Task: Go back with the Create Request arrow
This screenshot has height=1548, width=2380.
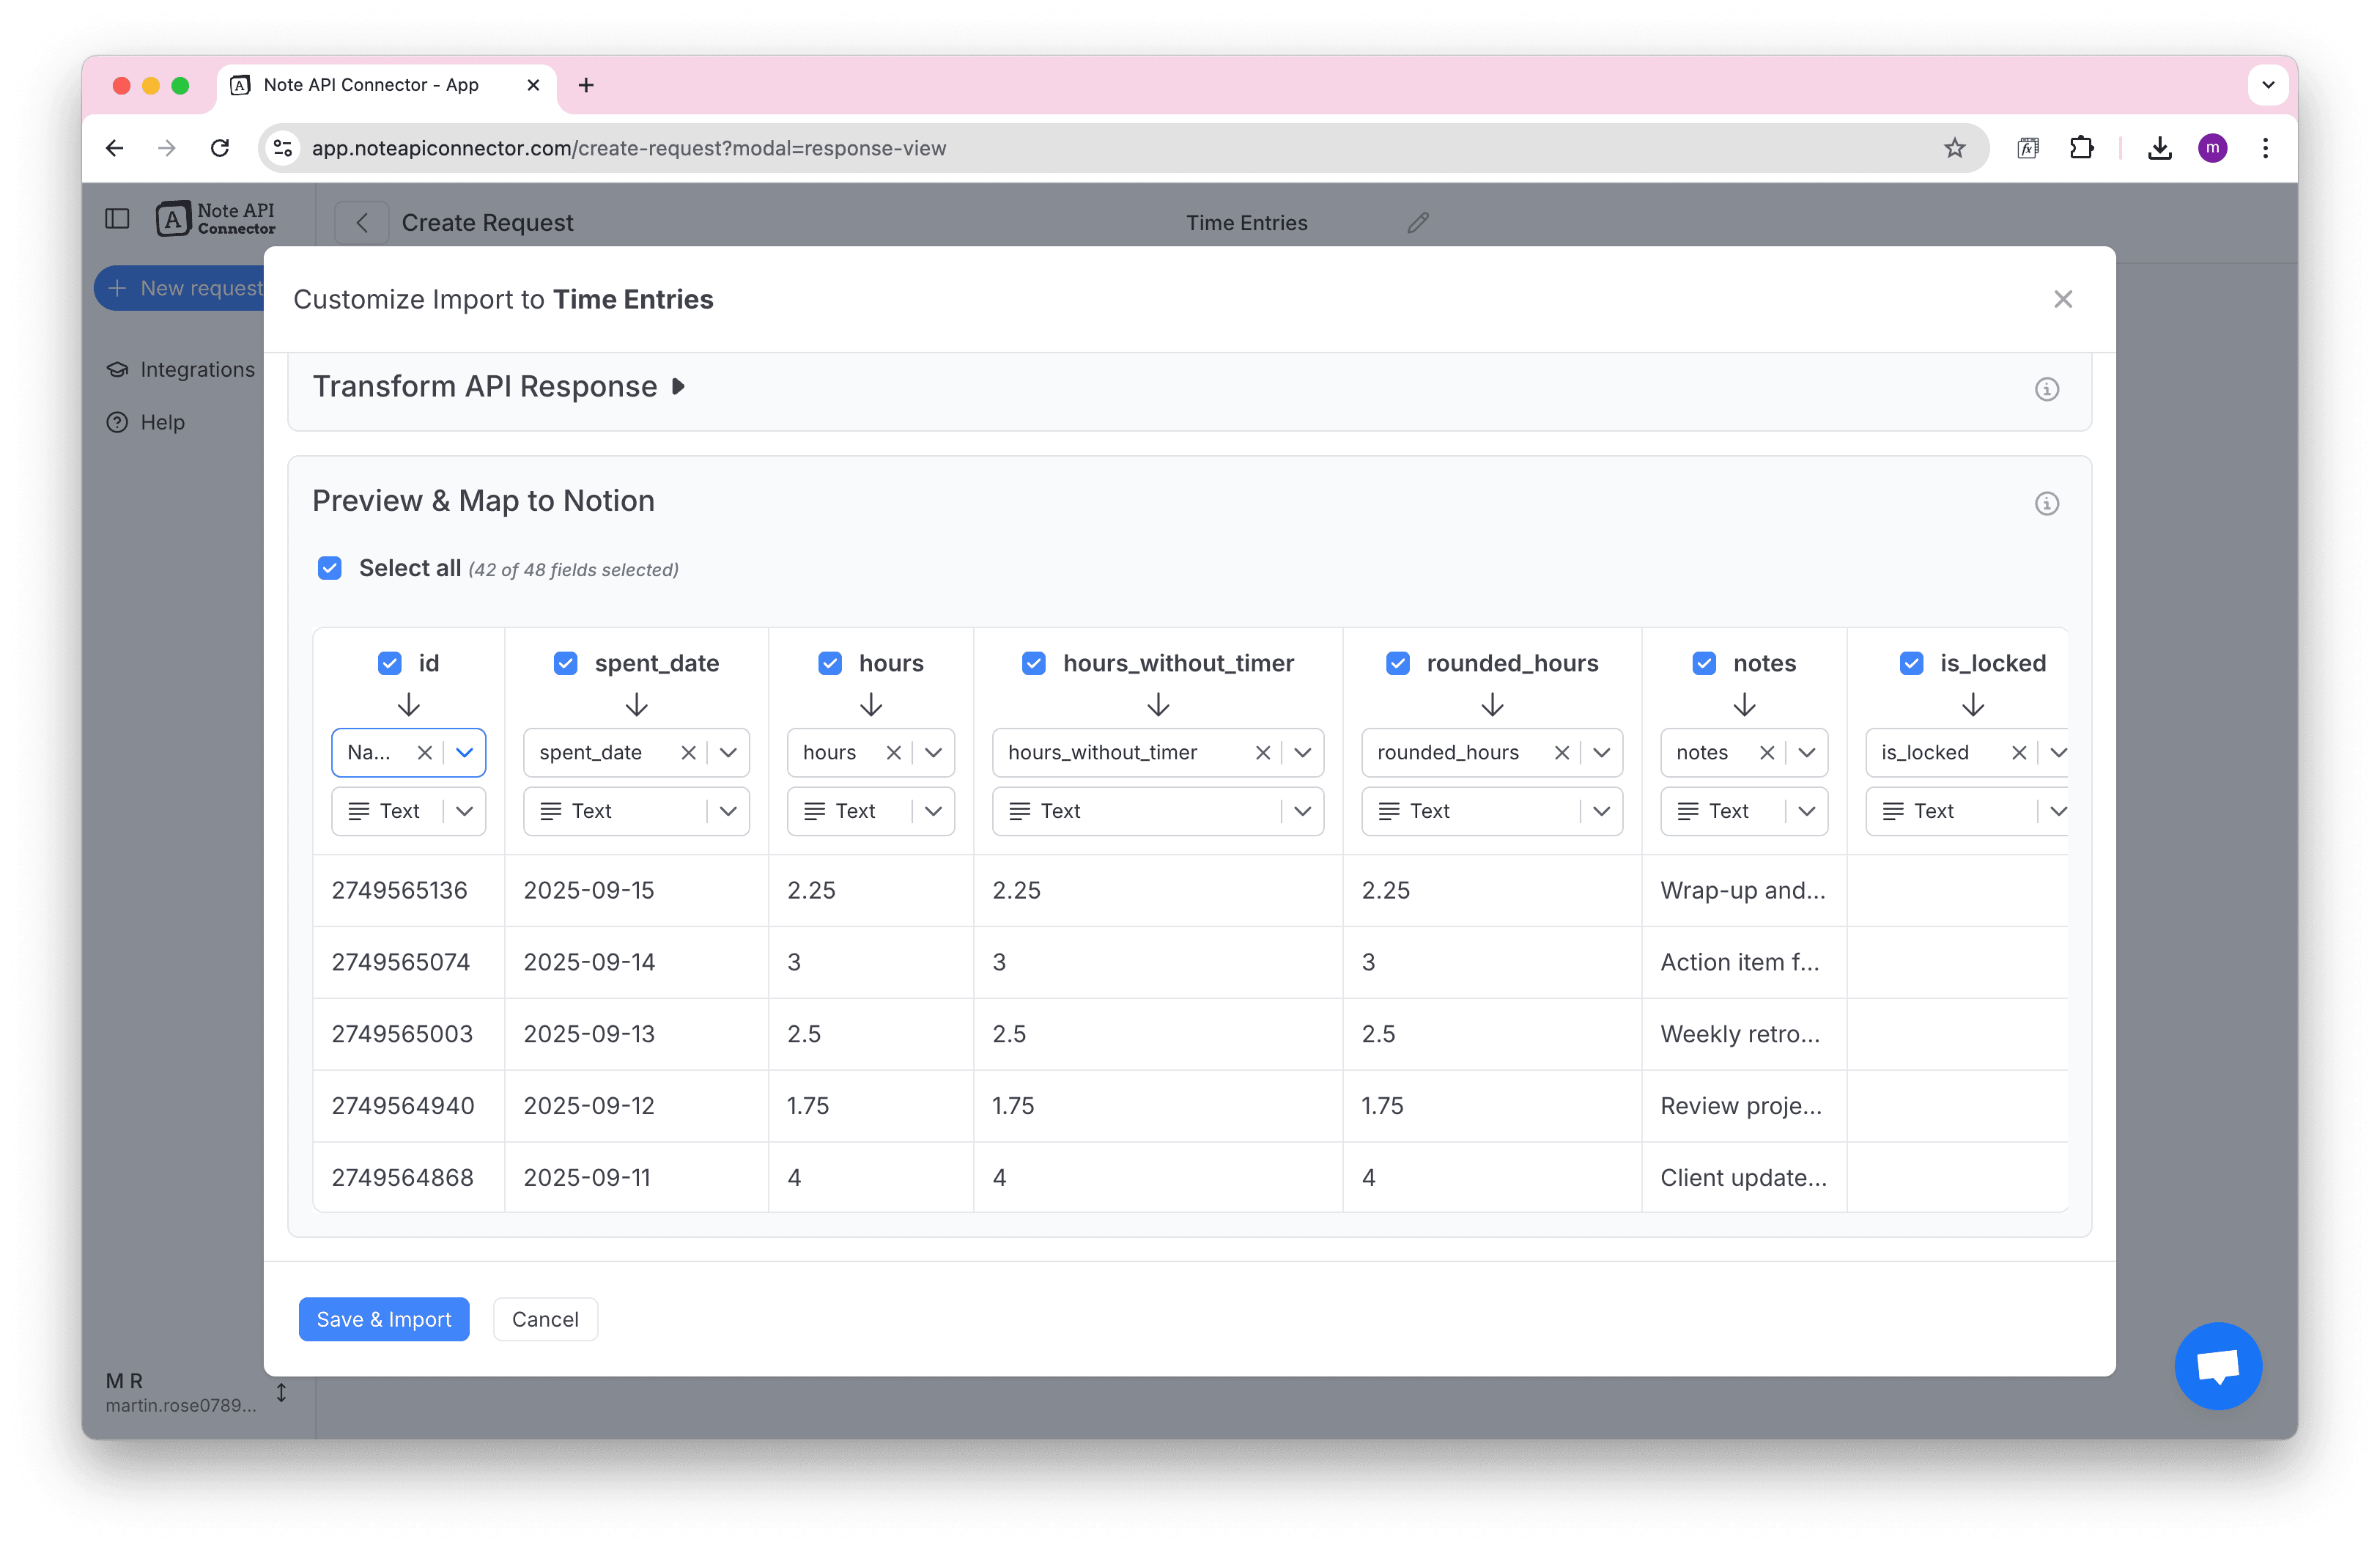Action: coord(362,222)
